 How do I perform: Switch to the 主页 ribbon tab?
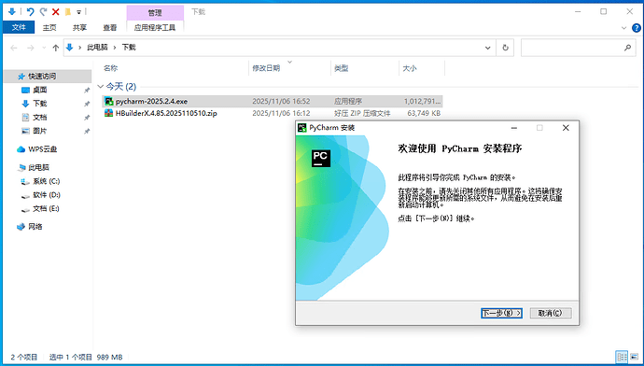49,27
